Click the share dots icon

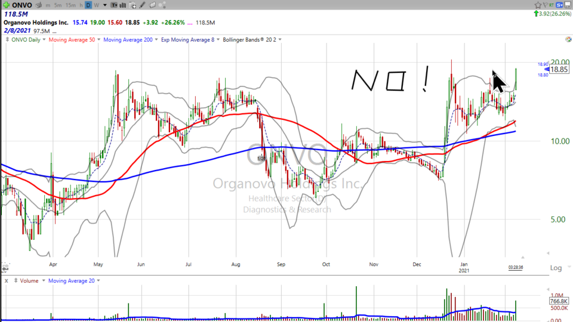pos(162,5)
